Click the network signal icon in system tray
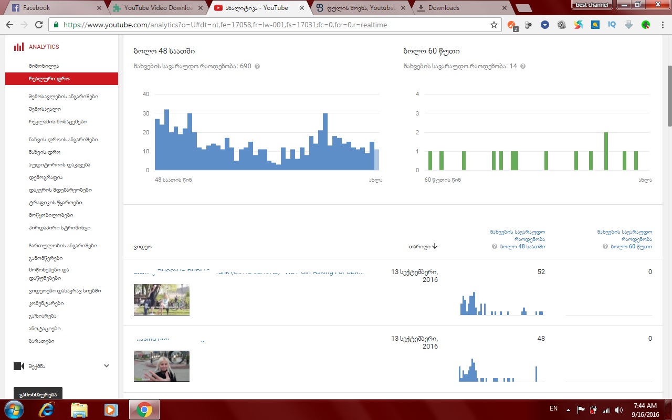 point(606,409)
